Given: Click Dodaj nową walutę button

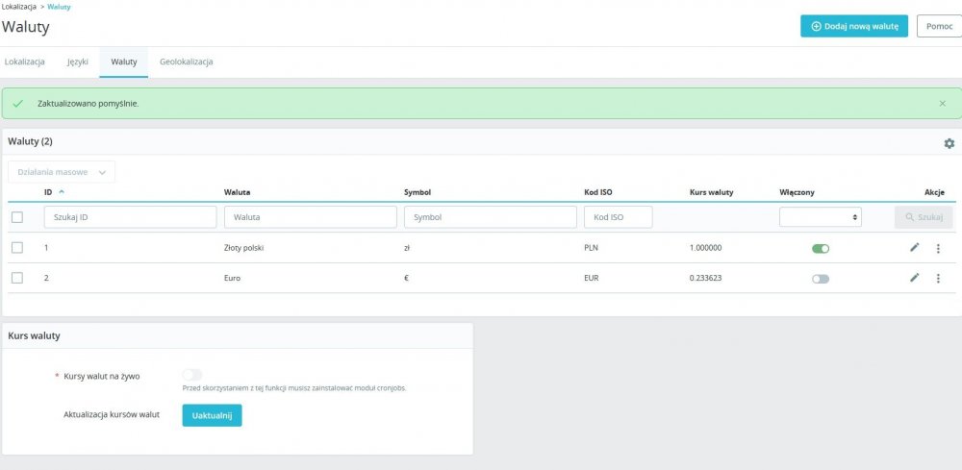Looking at the screenshot, I should 854,26.
